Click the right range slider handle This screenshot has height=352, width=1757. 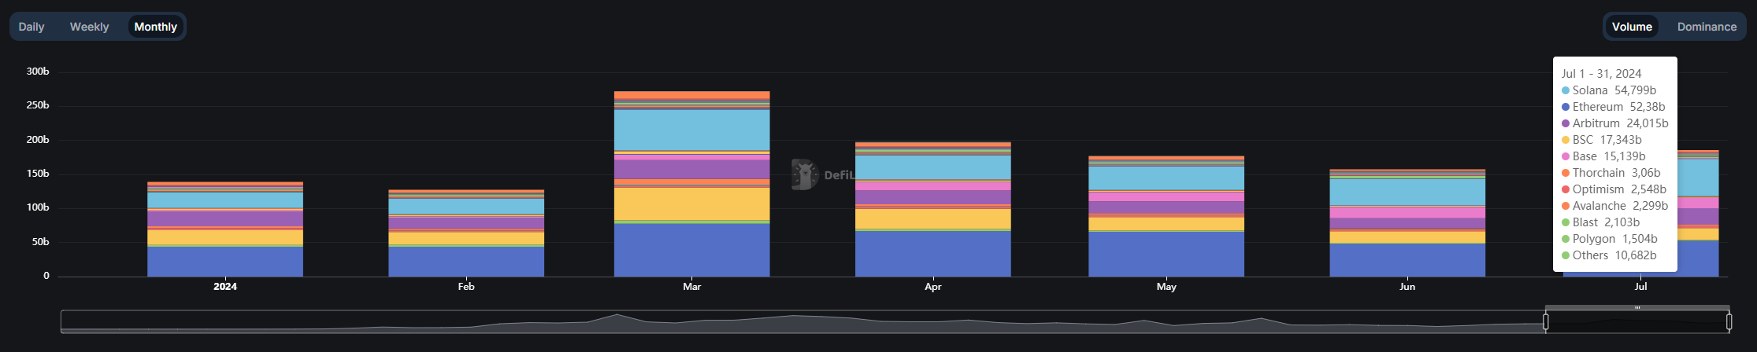coord(1729,321)
